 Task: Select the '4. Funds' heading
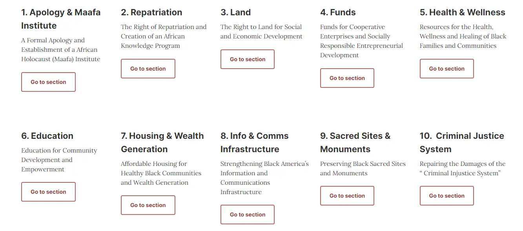pos(338,13)
